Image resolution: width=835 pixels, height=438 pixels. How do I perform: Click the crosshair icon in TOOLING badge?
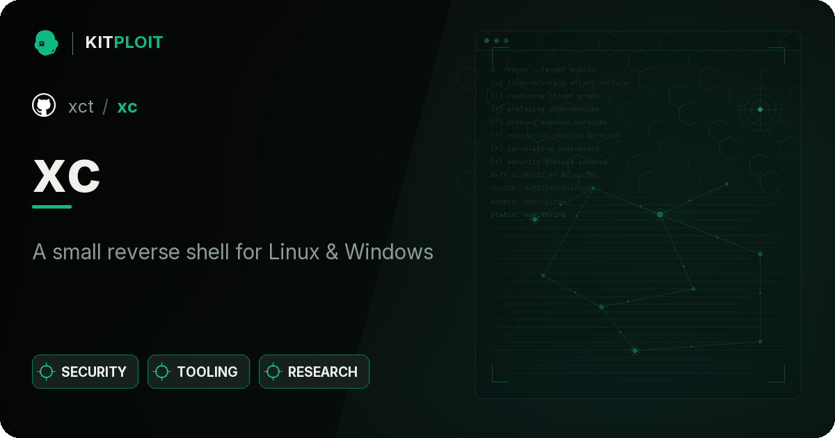click(x=162, y=372)
